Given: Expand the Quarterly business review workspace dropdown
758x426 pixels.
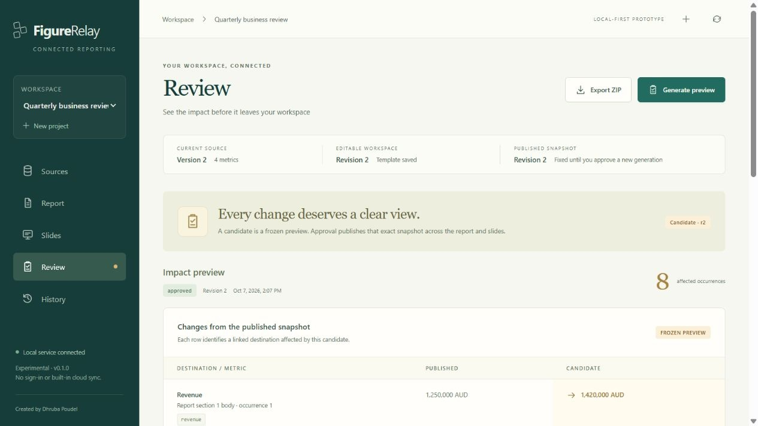Looking at the screenshot, I should pos(70,106).
